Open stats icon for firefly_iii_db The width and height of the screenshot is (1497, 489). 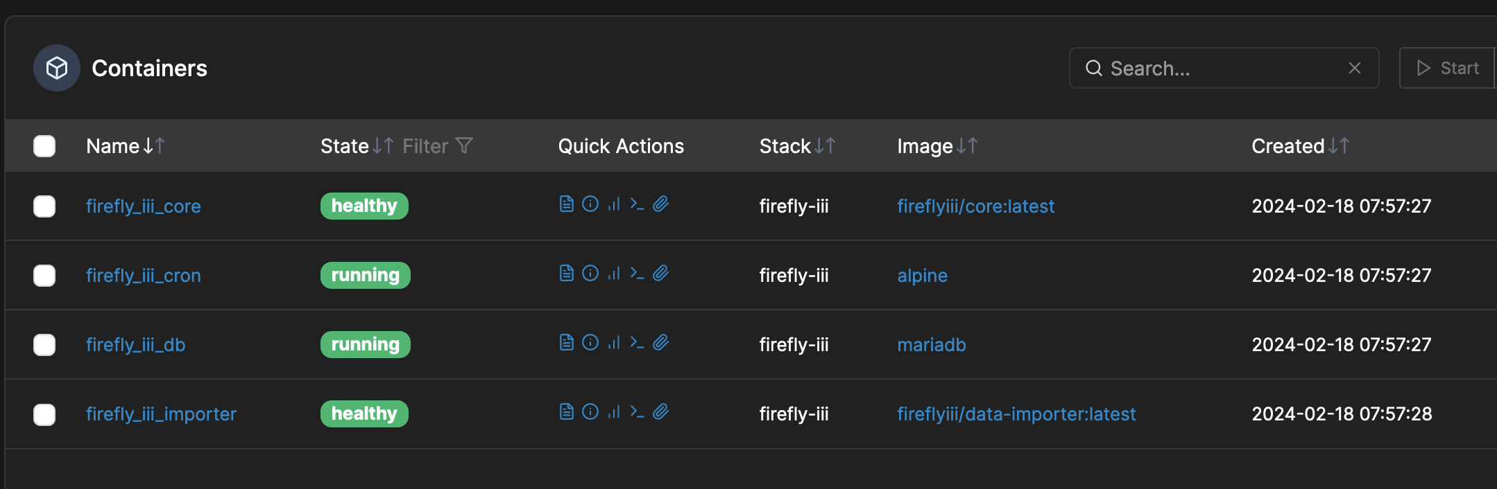point(614,342)
